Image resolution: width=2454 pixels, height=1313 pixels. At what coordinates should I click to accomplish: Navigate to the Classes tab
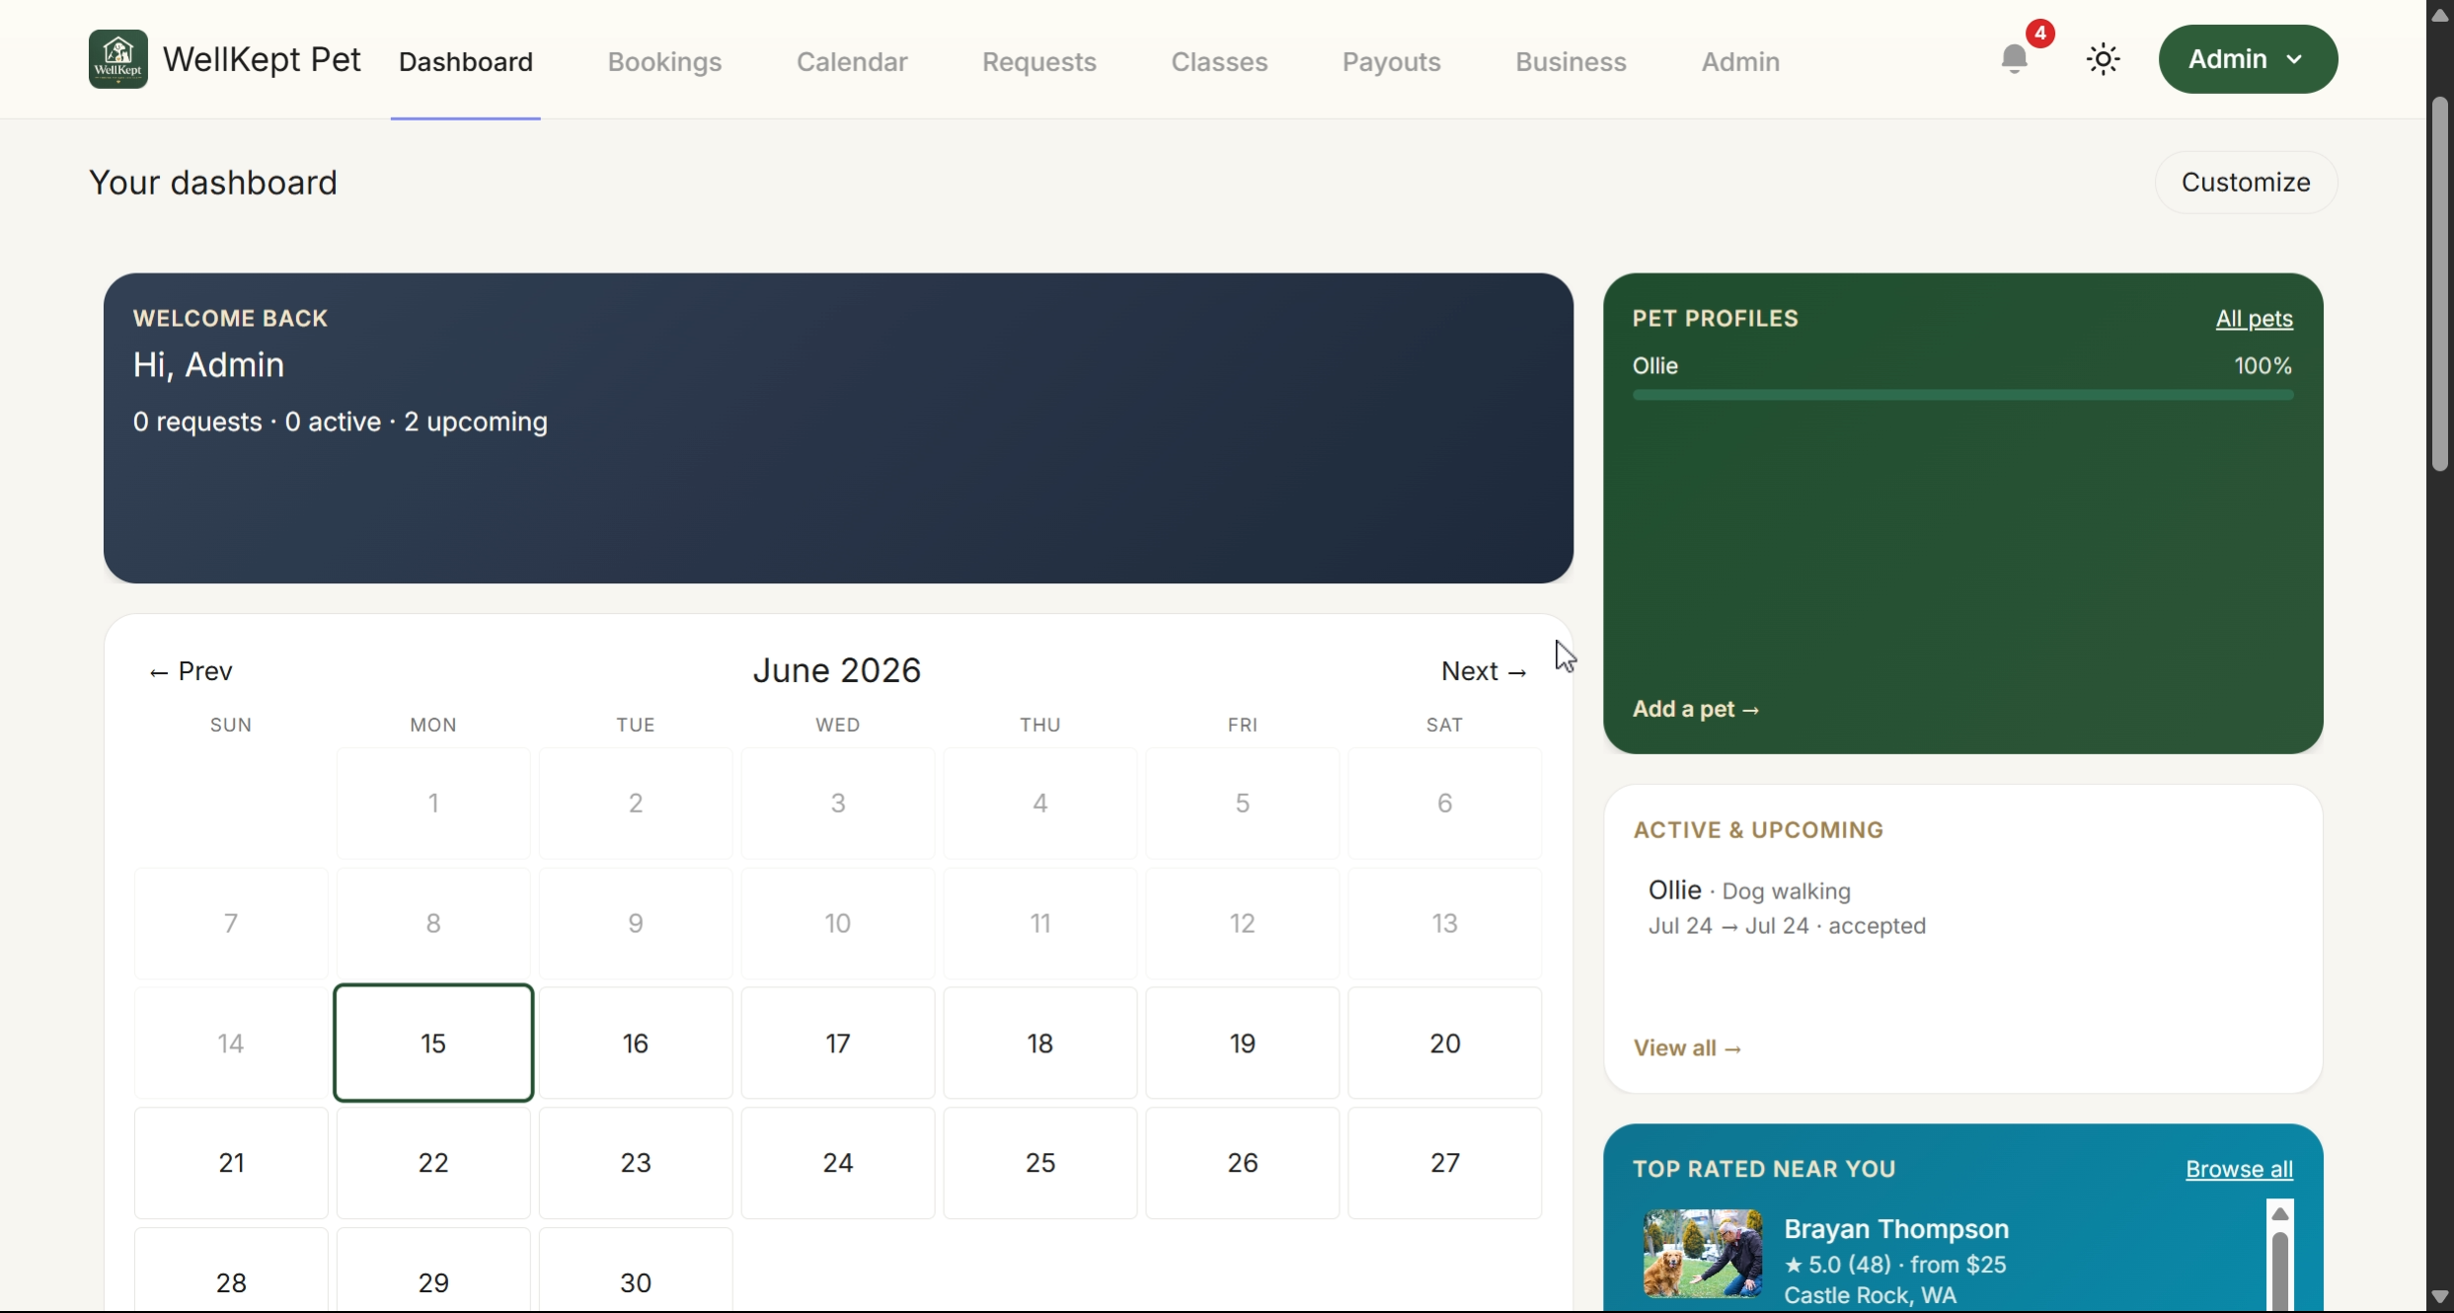click(1219, 61)
